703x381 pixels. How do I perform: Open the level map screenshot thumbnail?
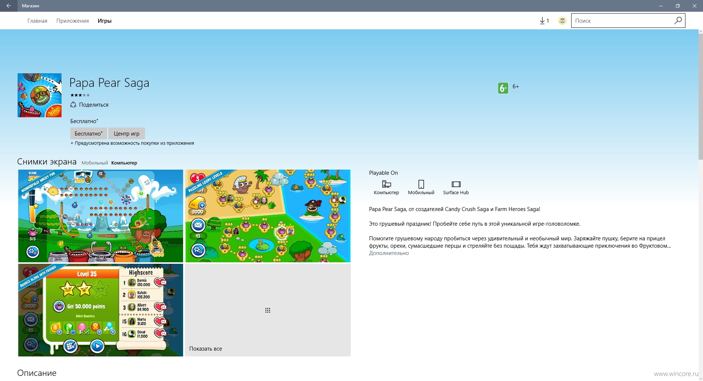(x=268, y=216)
